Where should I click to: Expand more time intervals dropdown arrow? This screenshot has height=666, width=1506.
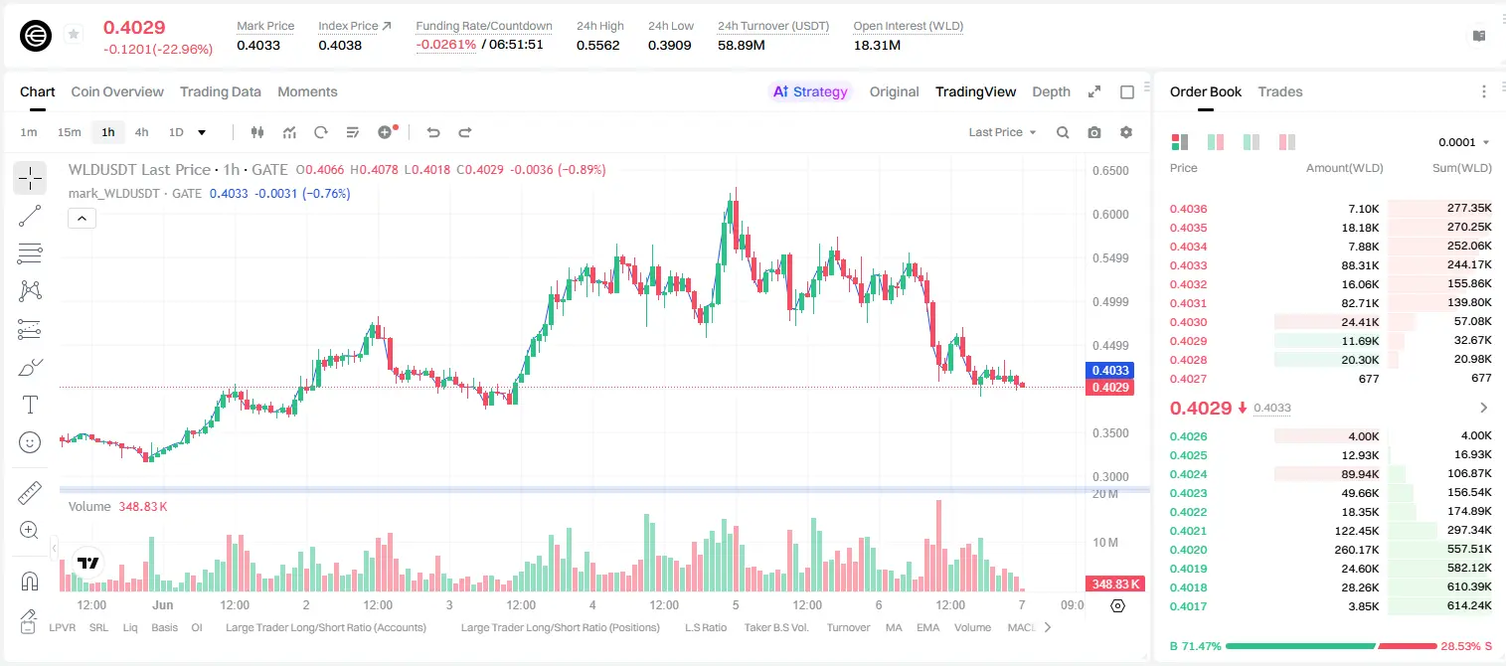[x=202, y=132]
